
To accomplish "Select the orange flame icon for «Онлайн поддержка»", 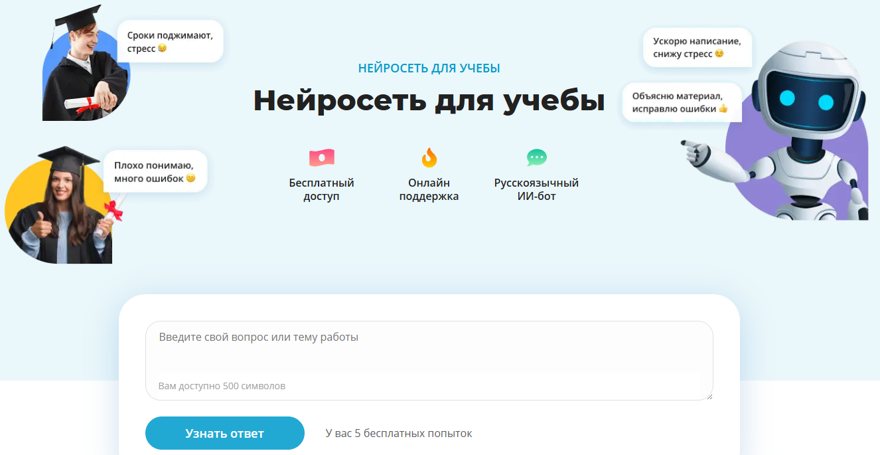I will click(x=428, y=157).
